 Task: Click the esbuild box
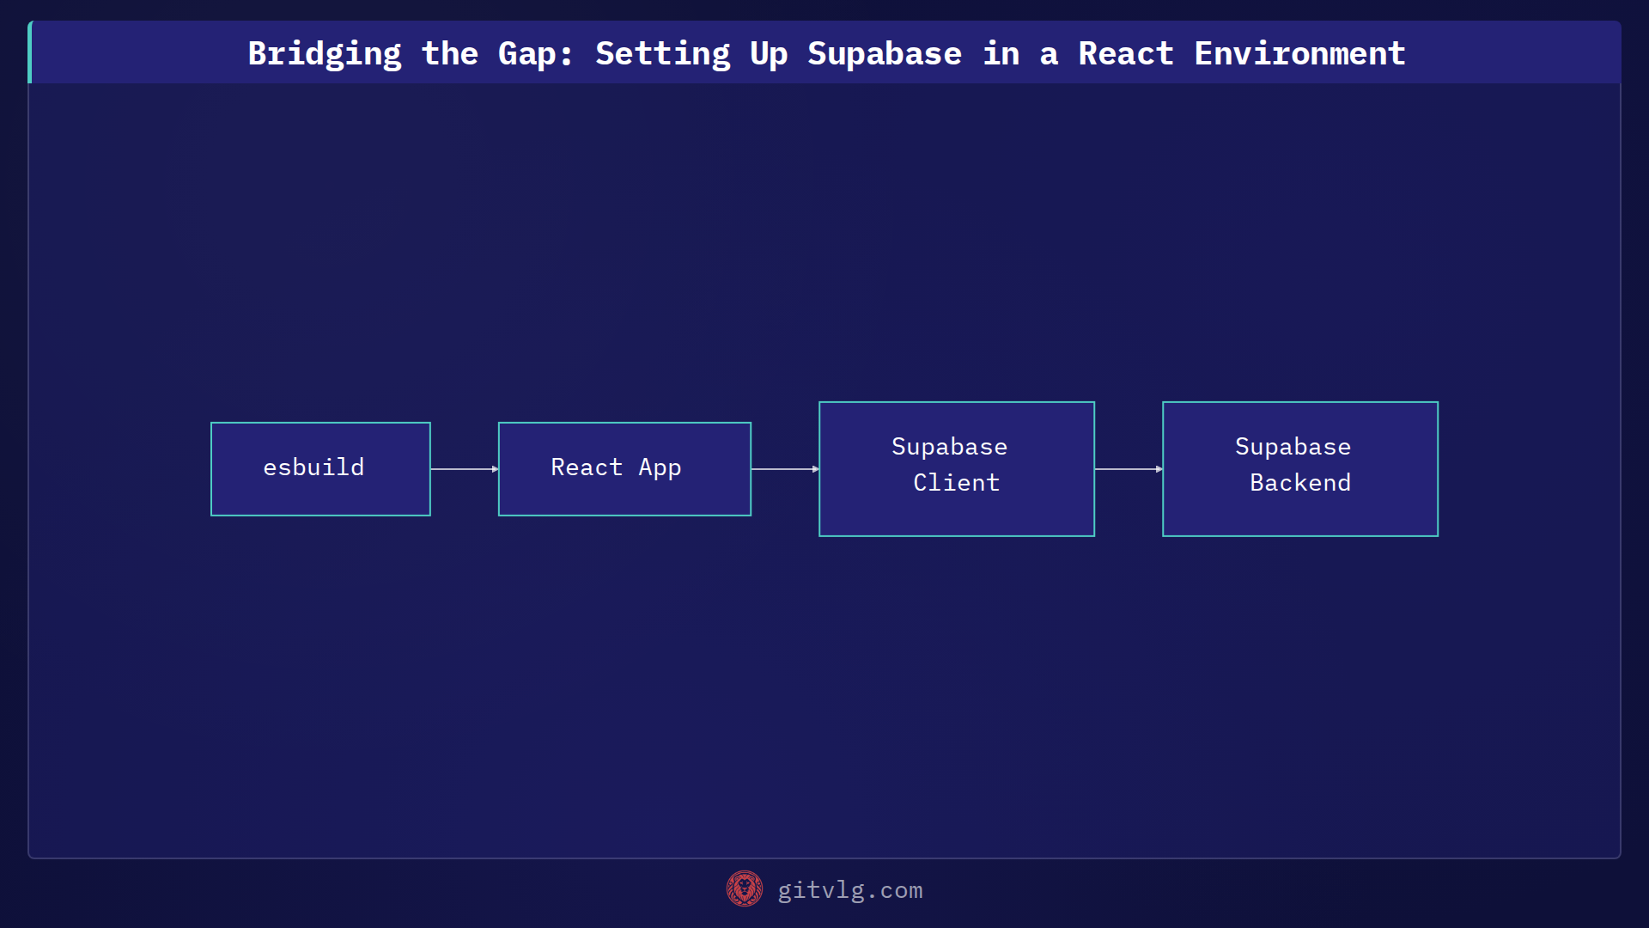click(x=320, y=469)
